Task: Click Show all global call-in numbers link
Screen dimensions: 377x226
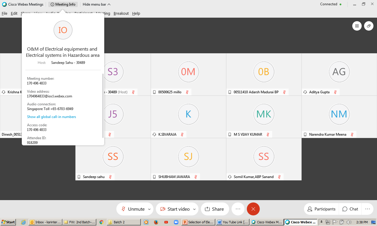Action: coord(52,117)
